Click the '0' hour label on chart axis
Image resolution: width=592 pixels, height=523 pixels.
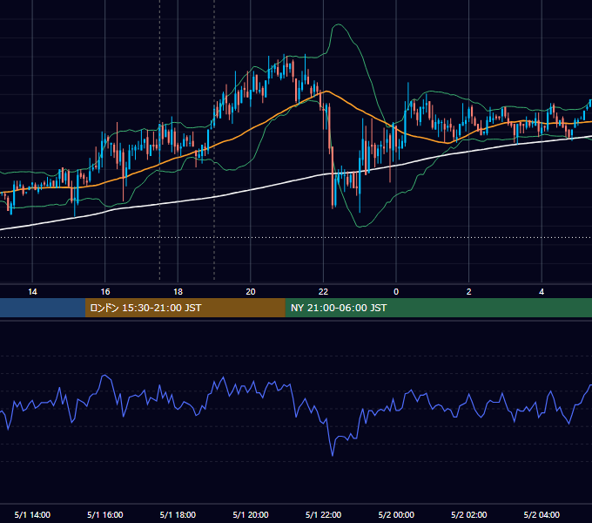[396, 292]
